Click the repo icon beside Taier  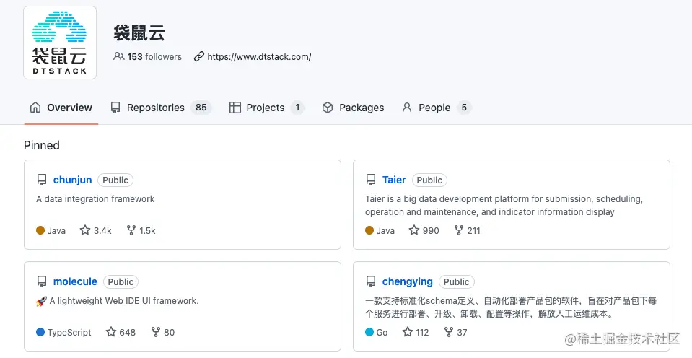tap(371, 180)
